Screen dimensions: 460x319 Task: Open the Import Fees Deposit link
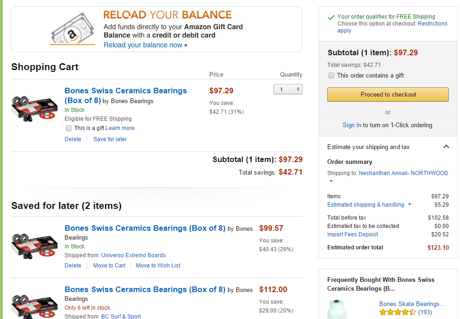click(352, 234)
